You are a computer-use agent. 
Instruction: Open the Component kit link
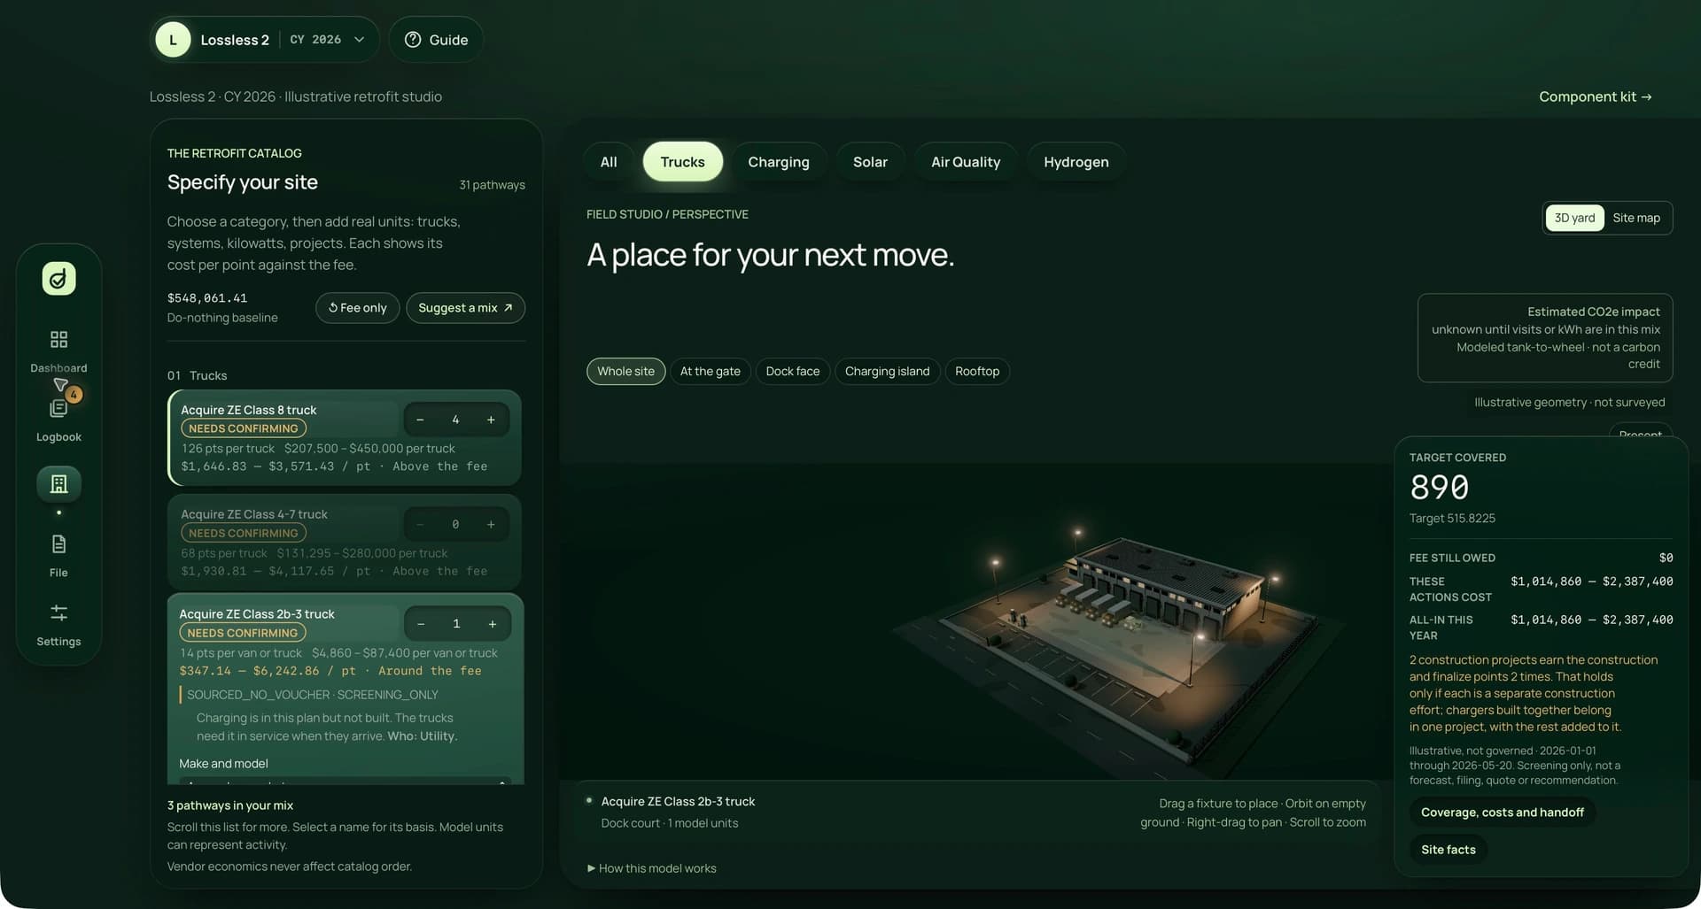coord(1595,96)
